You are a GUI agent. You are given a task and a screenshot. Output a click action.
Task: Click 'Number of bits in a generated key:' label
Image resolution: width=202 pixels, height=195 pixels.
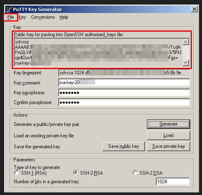(x=47, y=182)
